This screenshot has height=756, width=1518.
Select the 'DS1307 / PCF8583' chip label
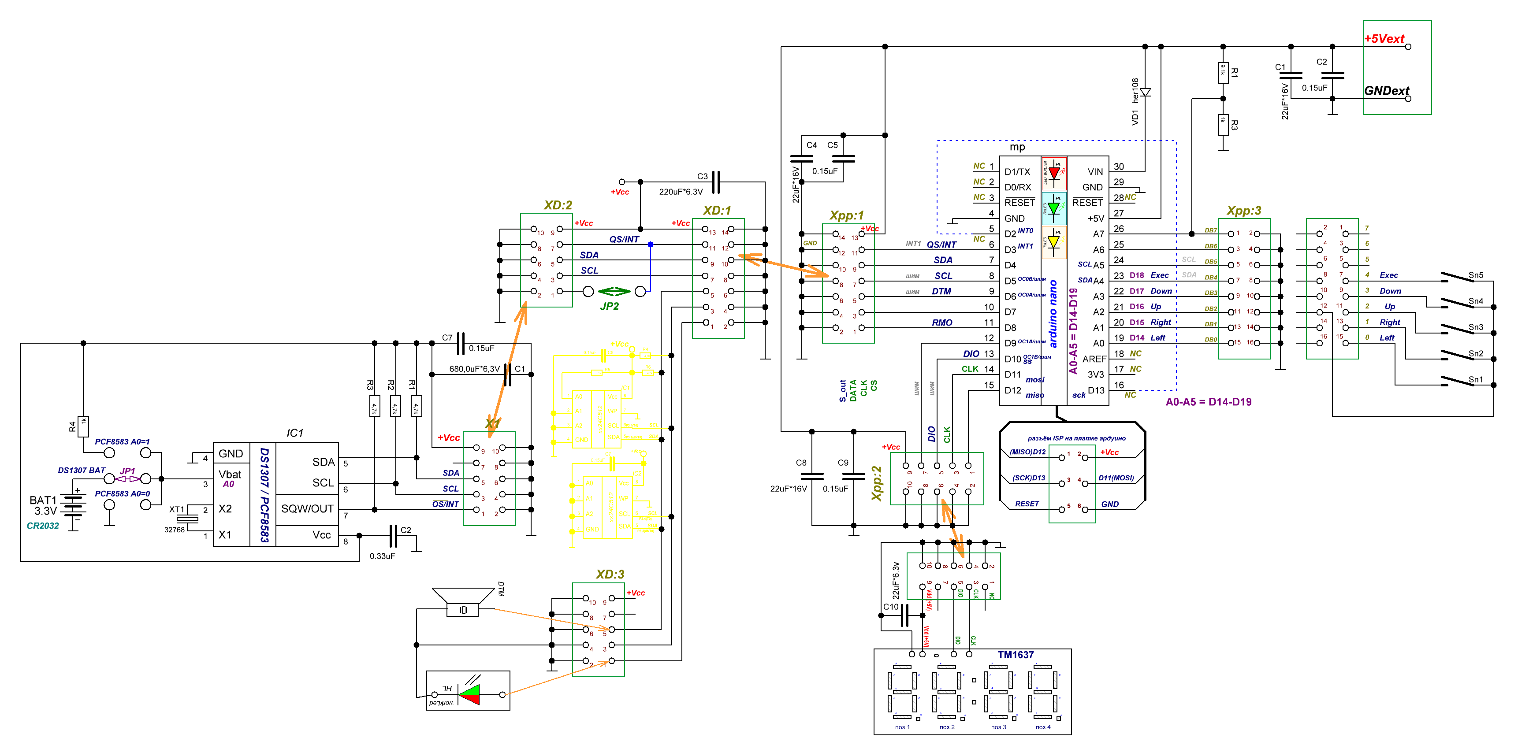[x=264, y=495]
